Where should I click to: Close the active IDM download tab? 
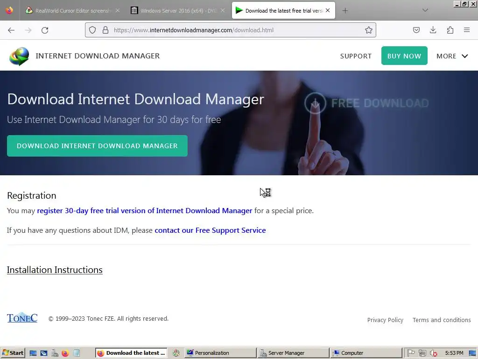[328, 11]
